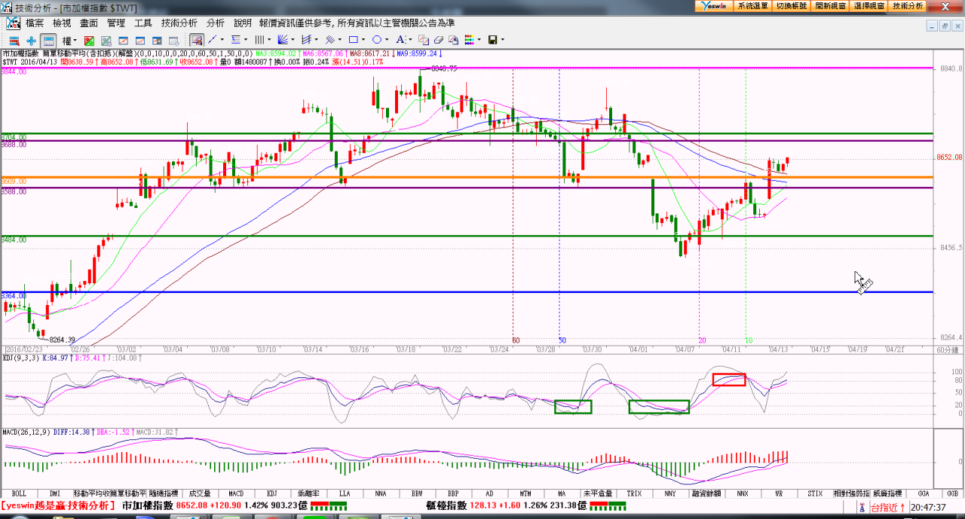Screen dimensions: 965x519
Task: Click the multicolor palette grid icon
Action: coord(468,40)
